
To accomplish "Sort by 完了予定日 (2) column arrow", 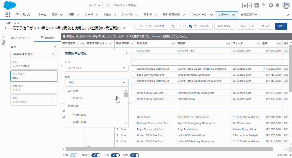I will [x=106, y=44].
